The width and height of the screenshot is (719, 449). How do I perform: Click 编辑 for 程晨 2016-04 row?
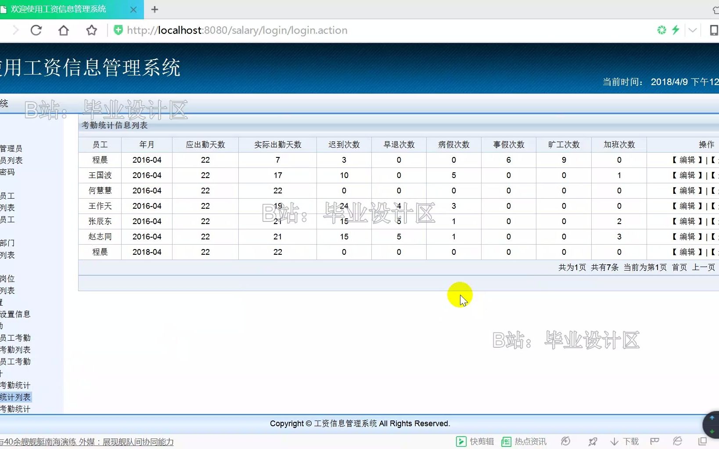(x=687, y=160)
